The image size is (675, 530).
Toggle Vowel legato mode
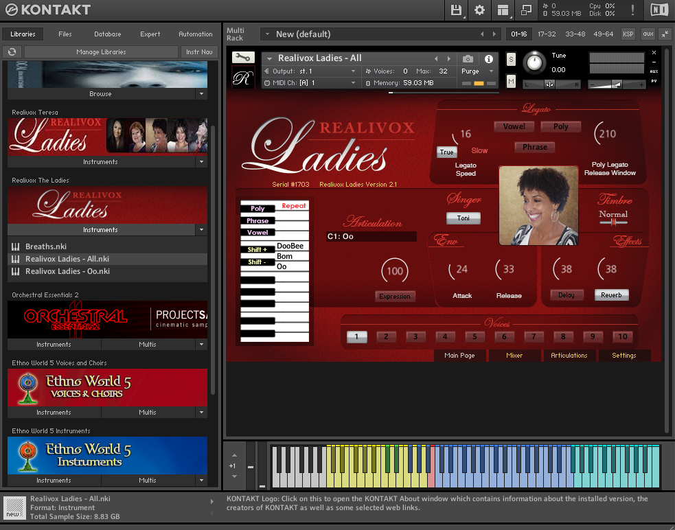514,126
